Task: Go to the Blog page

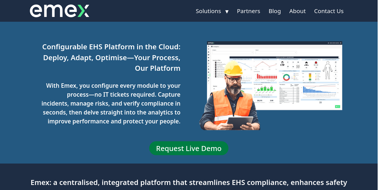Action: [275, 11]
